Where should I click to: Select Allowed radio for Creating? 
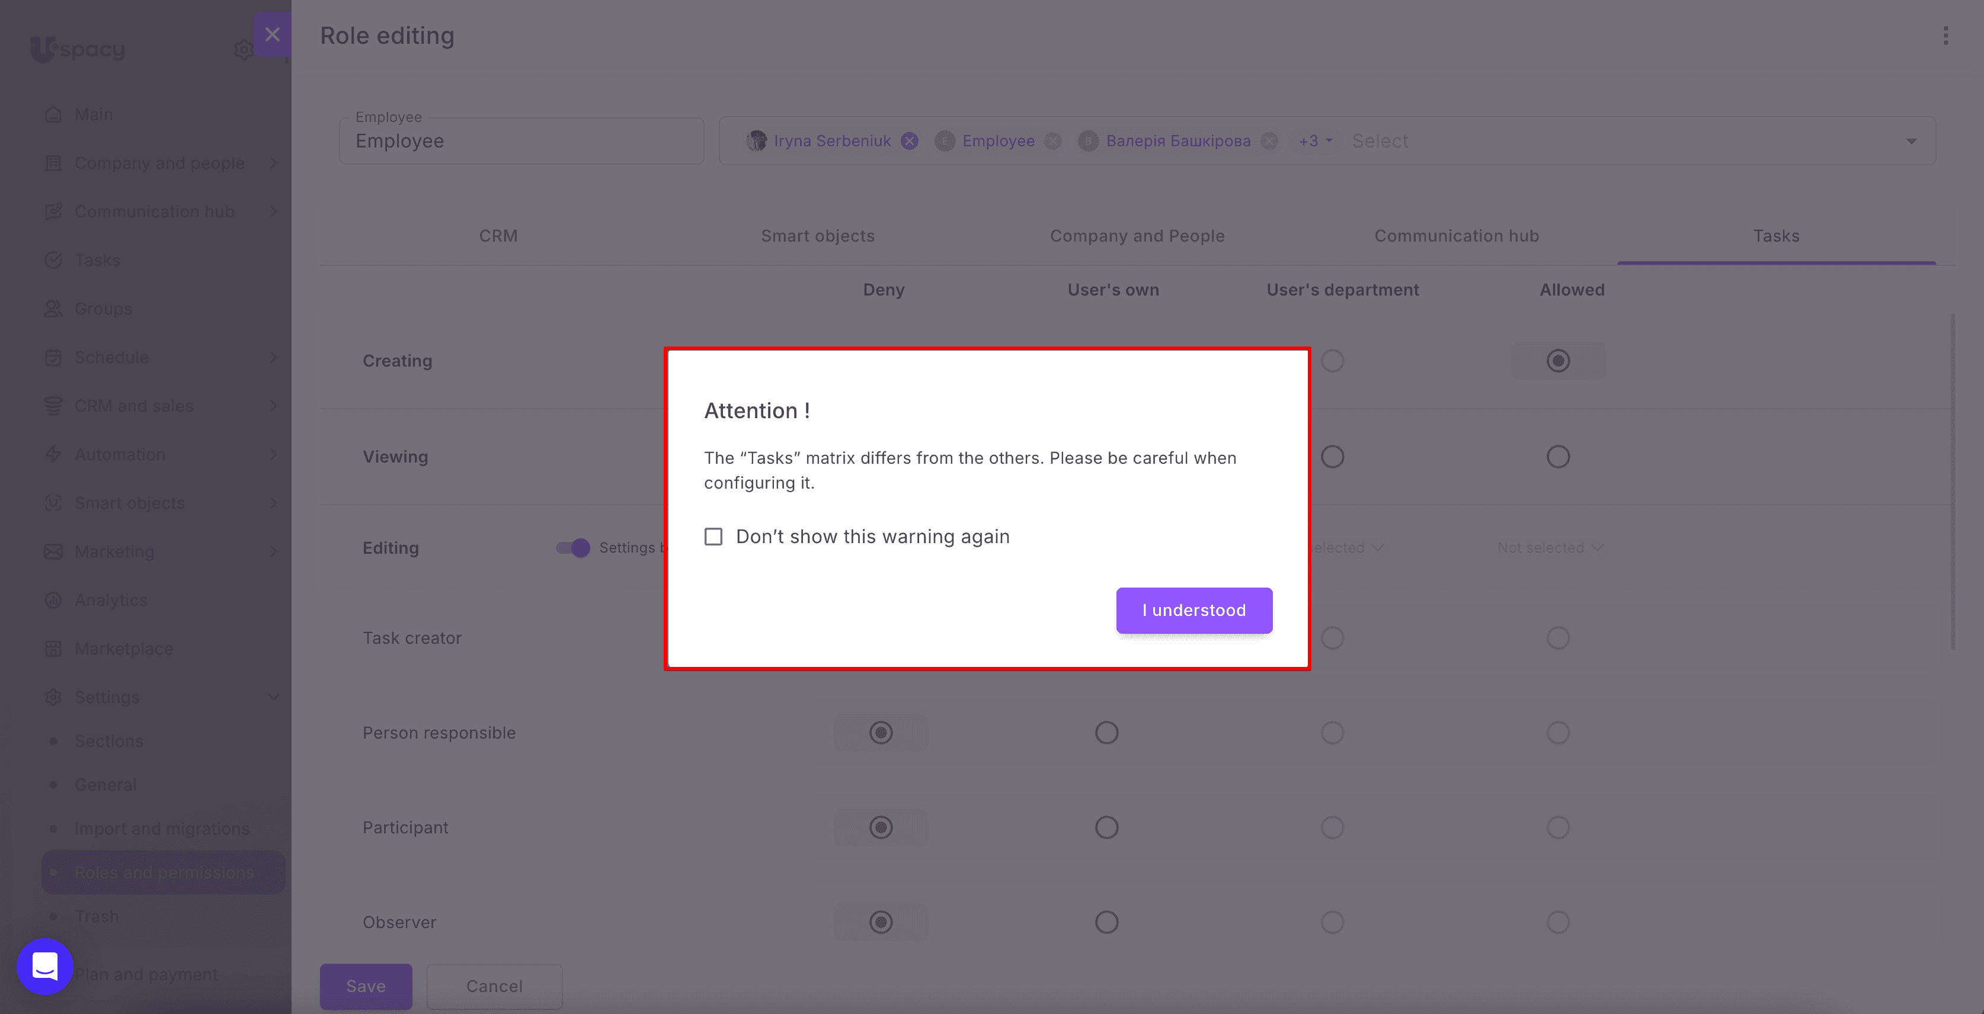coord(1558,360)
